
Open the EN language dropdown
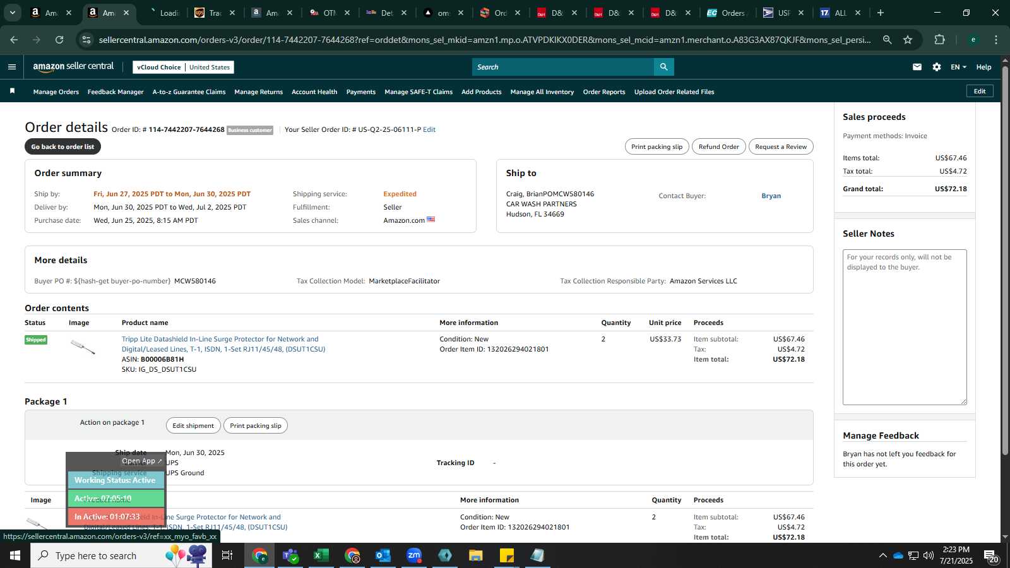click(958, 67)
